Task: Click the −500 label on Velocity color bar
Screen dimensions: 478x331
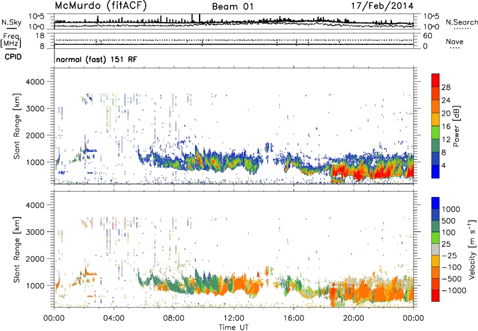Action: [x=452, y=279]
